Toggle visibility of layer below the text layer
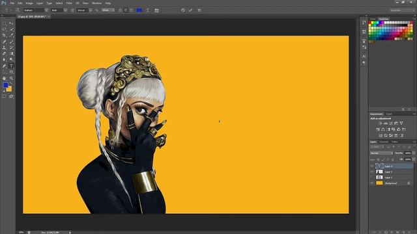 (372, 172)
